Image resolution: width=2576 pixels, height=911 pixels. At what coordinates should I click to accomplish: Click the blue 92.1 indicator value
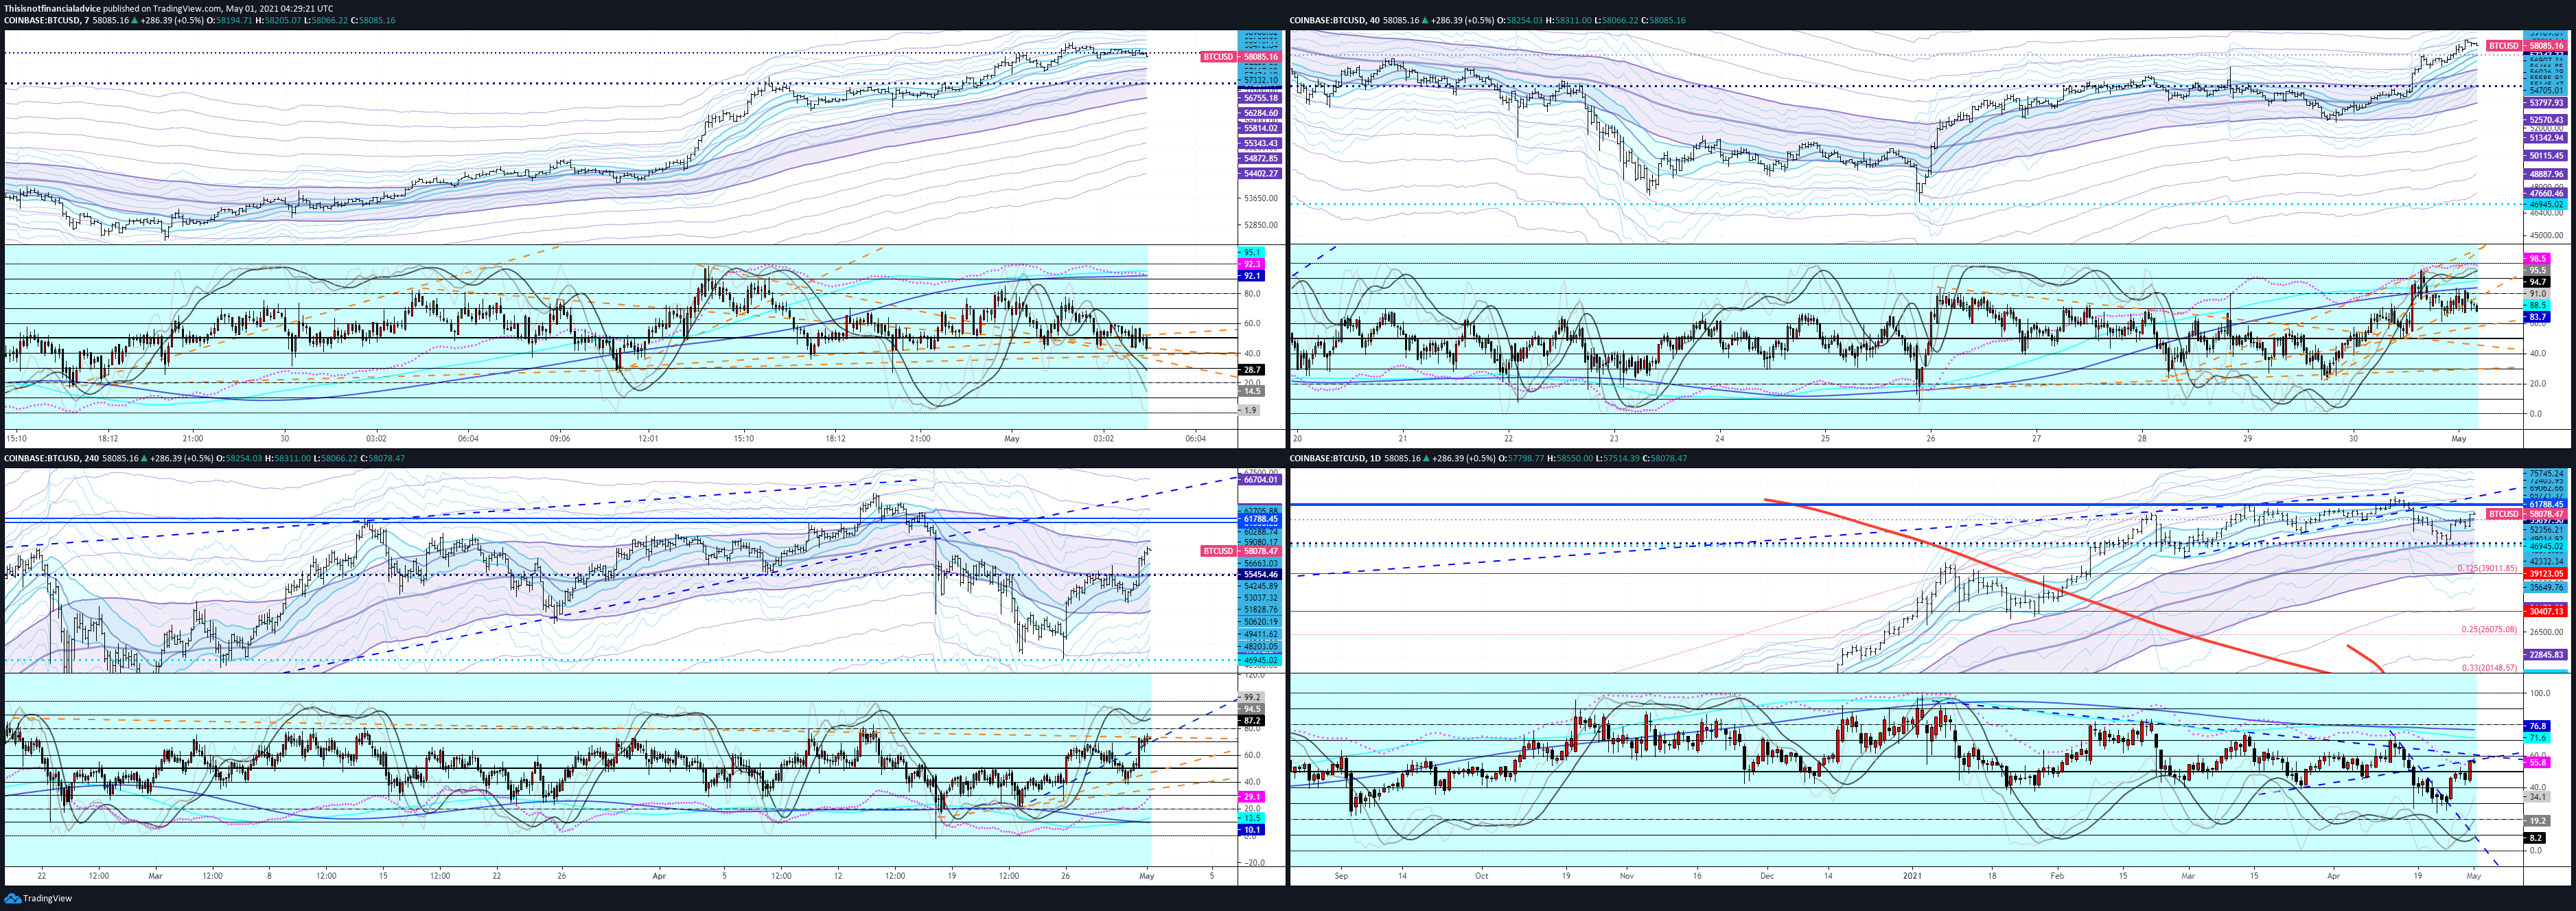pos(1252,275)
